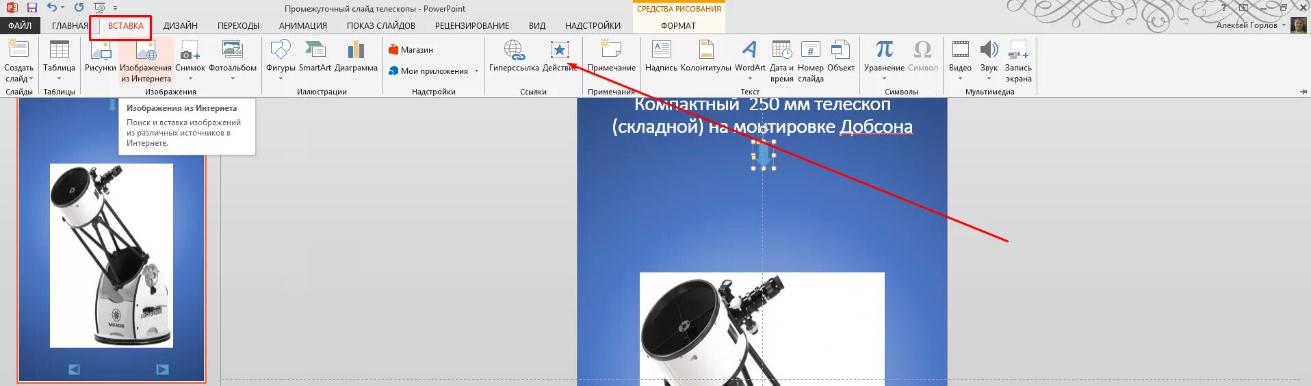Switch to the АНИМАЦИЯ tab
Viewport: 1311px width, 386px height.
(x=303, y=25)
